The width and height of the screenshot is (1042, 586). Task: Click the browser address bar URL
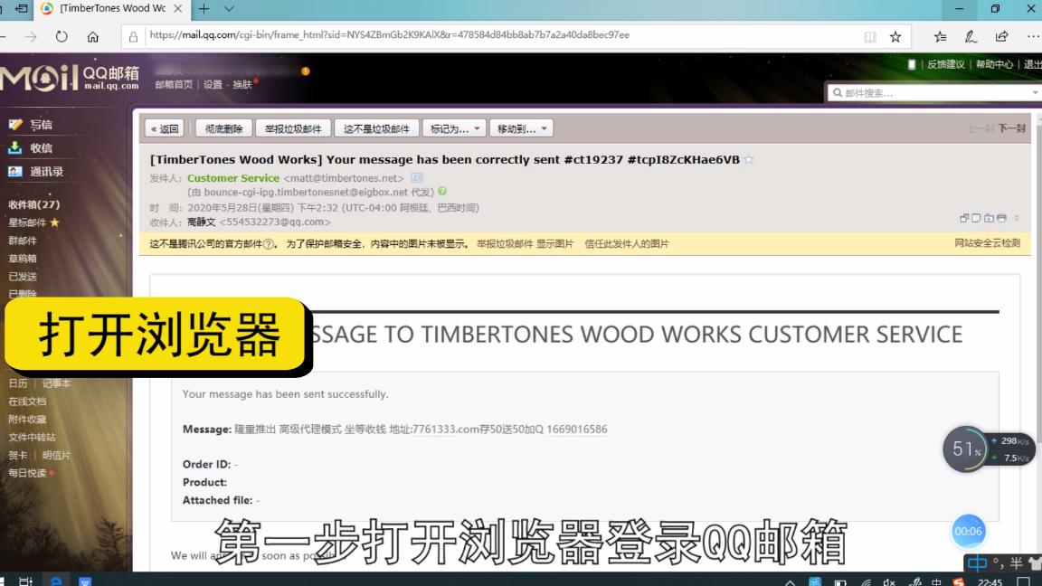[390, 35]
